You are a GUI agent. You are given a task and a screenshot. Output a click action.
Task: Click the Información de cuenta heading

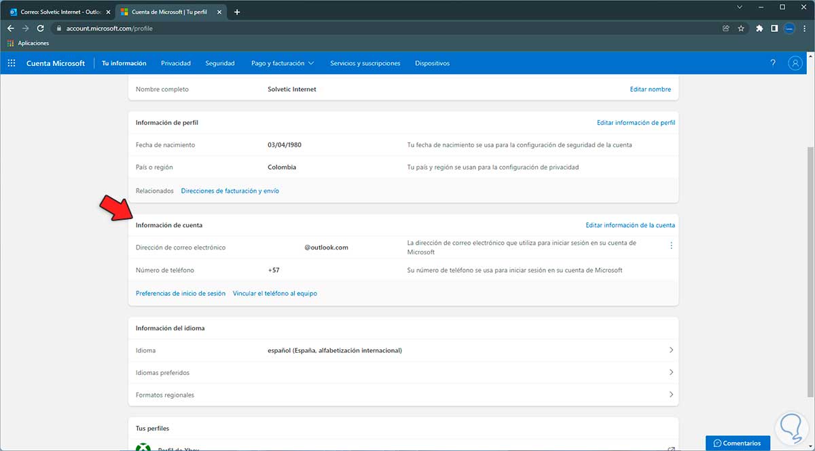[169, 224]
